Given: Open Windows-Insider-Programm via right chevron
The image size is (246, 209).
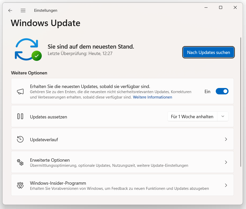Looking at the screenshot, I should (226, 185).
